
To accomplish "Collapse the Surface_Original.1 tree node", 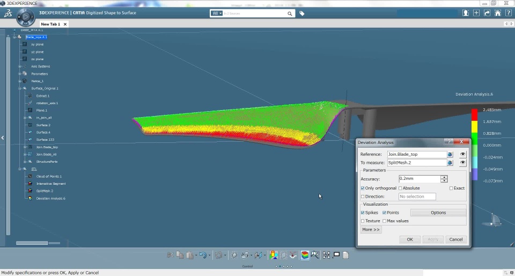I will click(x=20, y=89).
